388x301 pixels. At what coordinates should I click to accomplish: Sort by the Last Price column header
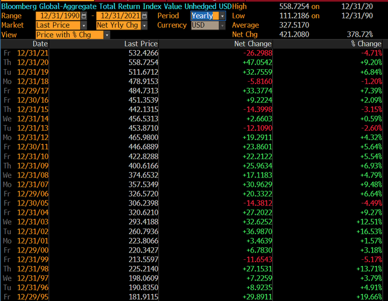point(141,44)
